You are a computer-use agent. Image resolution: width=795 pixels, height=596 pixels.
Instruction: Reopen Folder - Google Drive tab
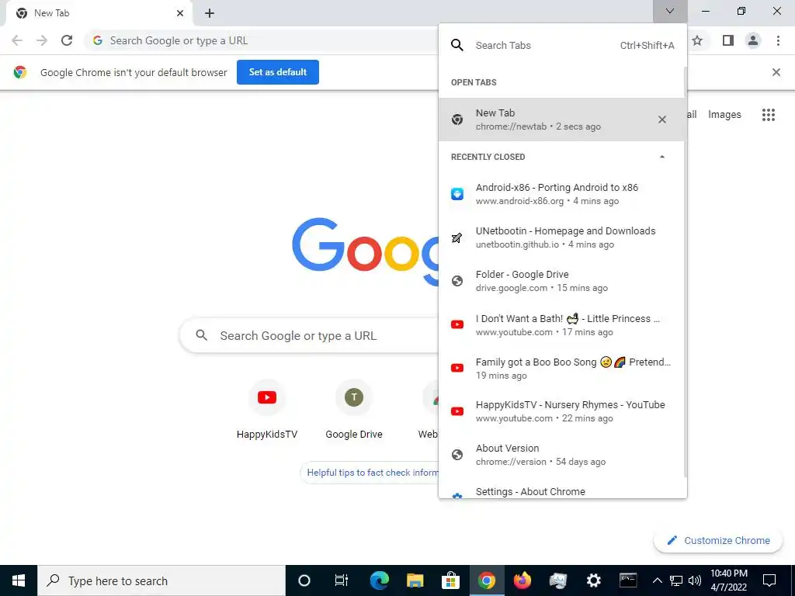pos(561,281)
